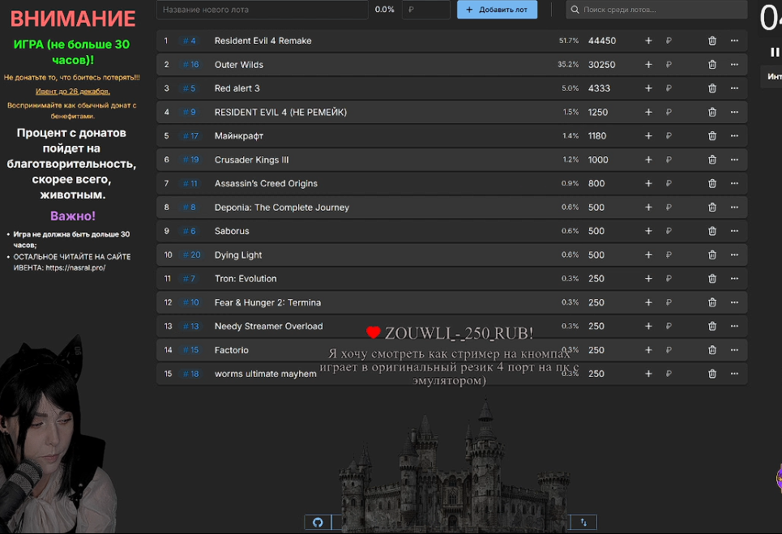Click the 44450 amount value
782x534 pixels.
pyautogui.click(x=602, y=41)
